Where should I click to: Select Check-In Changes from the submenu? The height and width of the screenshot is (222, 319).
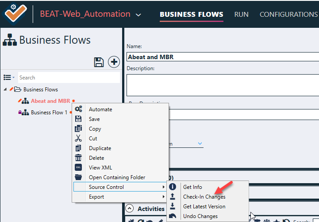(x=204, y=197)
